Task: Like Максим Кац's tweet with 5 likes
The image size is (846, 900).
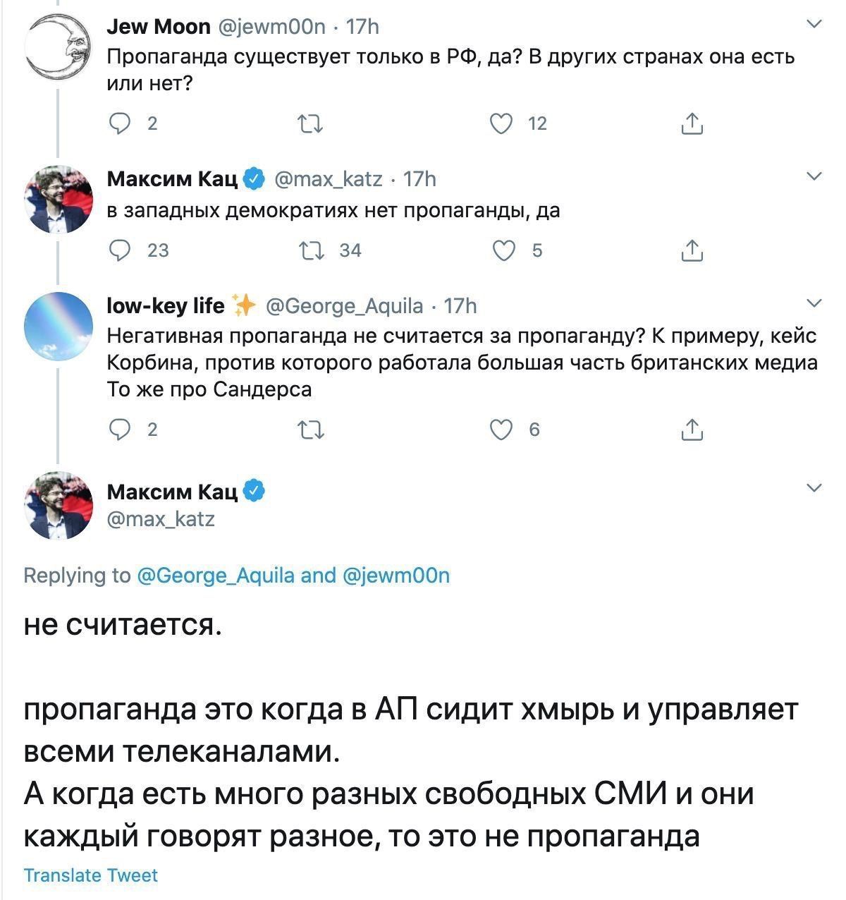Action: pyautogui.click(x=503, y=250)
